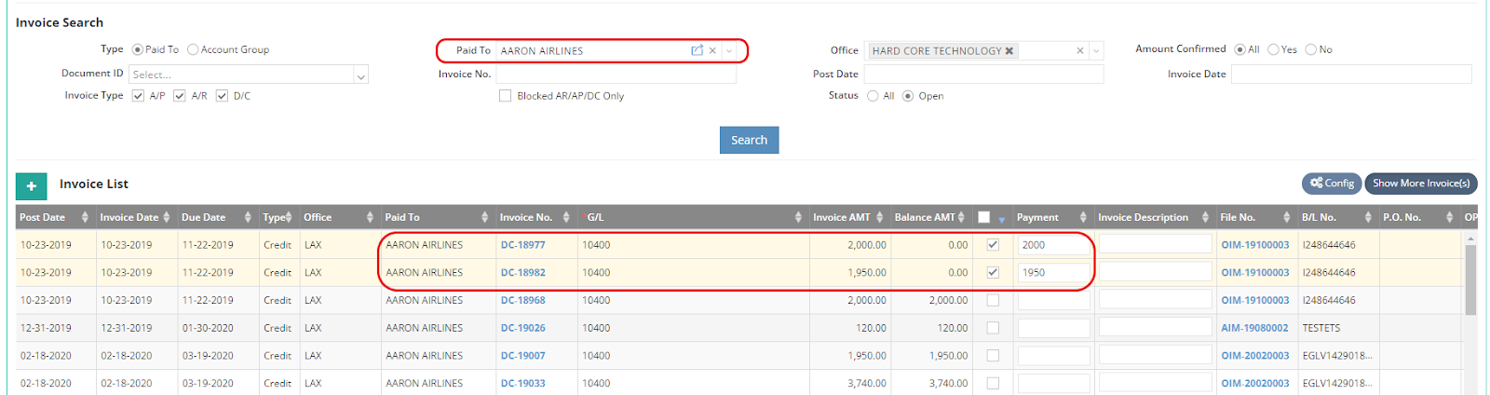This screenshot has width=1490, height=395.
Task: Uncheck the A/P invoice type checkbox
Action: coord(138,96)
